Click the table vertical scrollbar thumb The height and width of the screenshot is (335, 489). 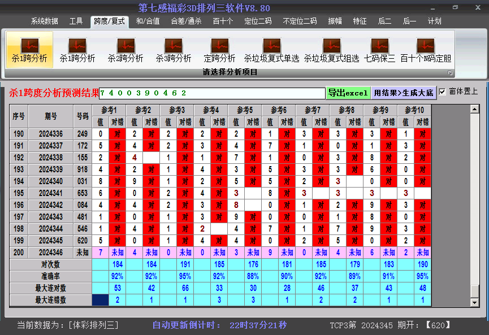pyautogui.click(x=475, y=292)
